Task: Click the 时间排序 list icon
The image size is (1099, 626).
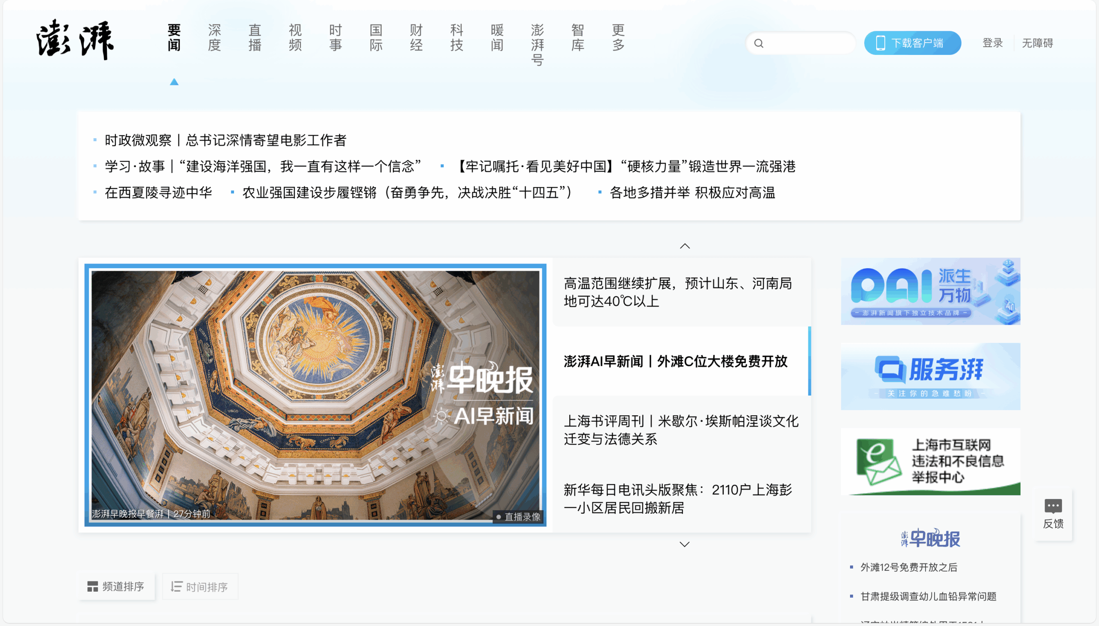Action: click(176, 587)
